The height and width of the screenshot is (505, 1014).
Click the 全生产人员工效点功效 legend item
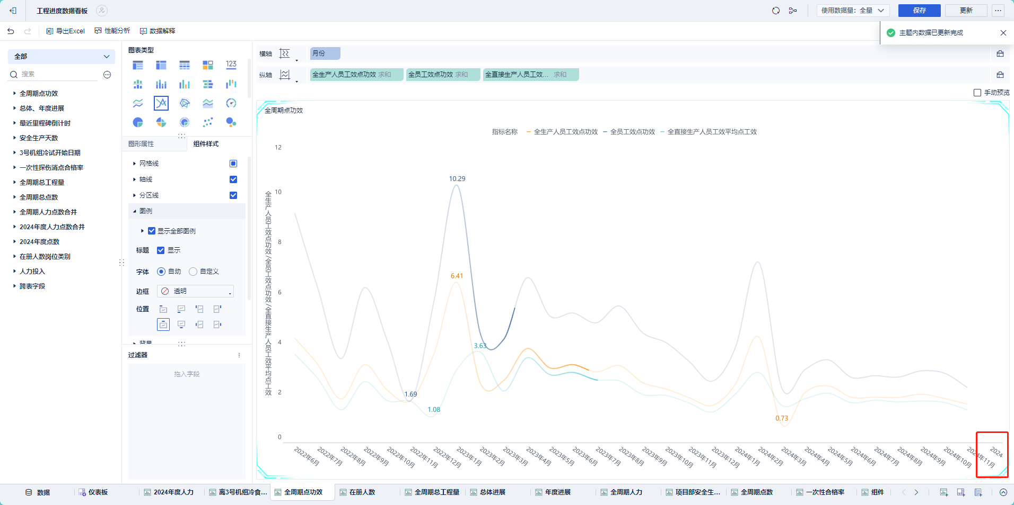pyautogui.click(x=562, y=132)
